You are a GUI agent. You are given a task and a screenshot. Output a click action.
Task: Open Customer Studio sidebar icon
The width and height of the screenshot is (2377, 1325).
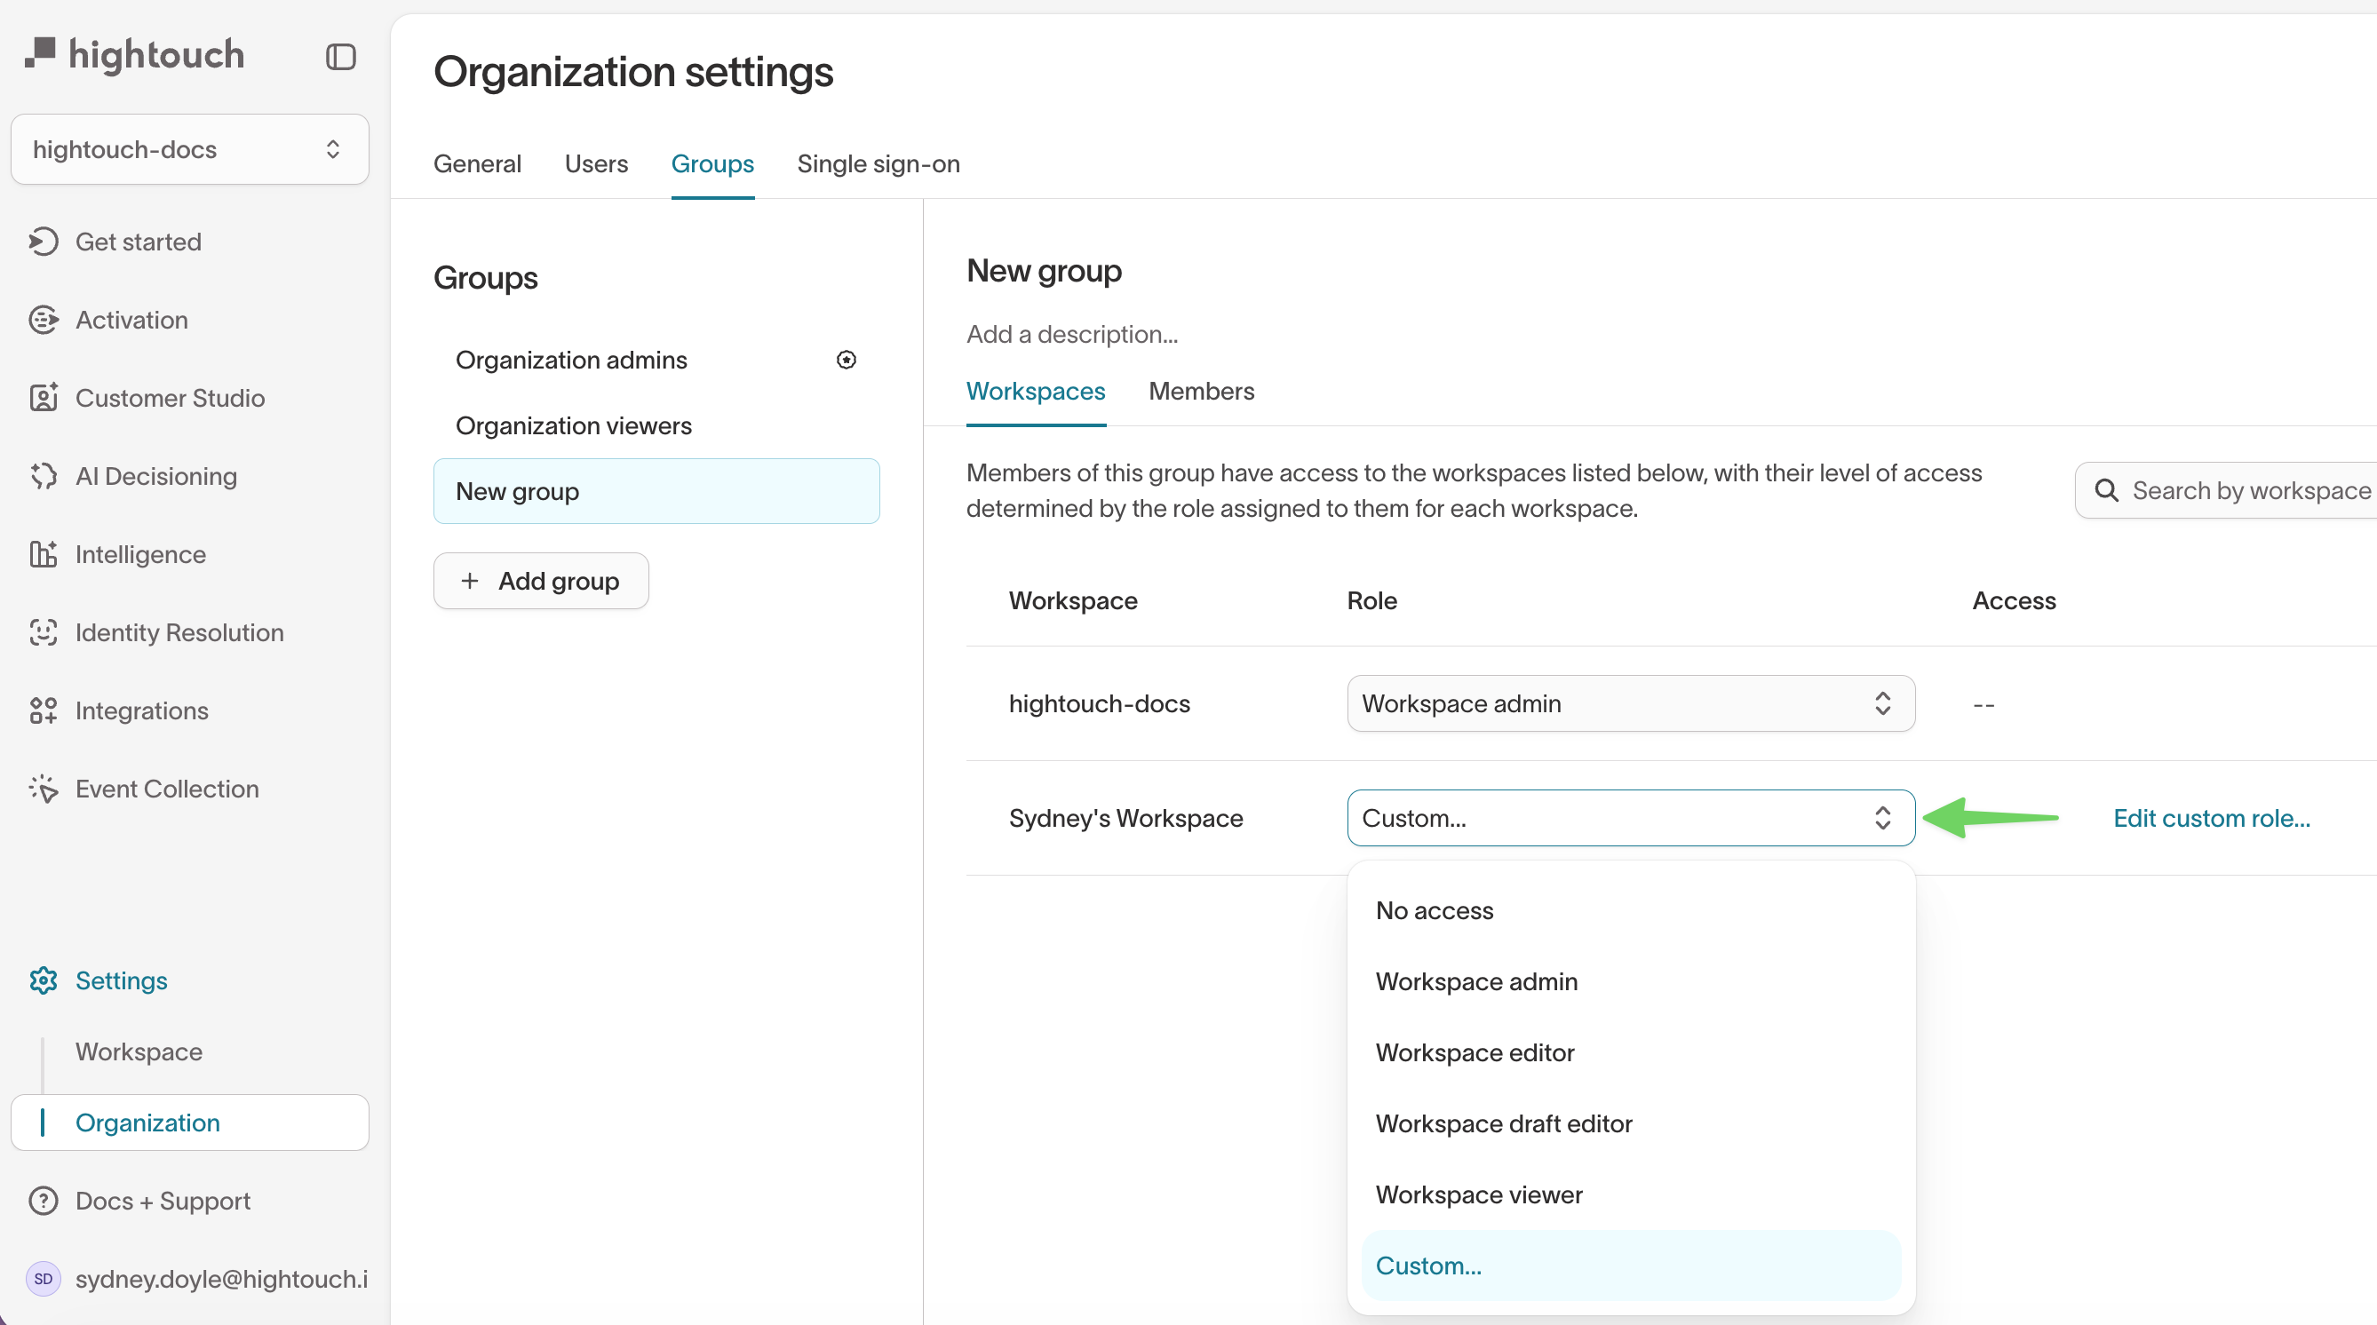44,398
